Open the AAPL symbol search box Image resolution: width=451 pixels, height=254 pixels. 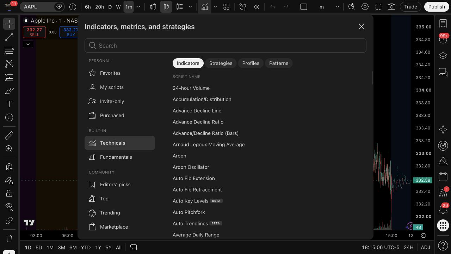coord(42,7)
